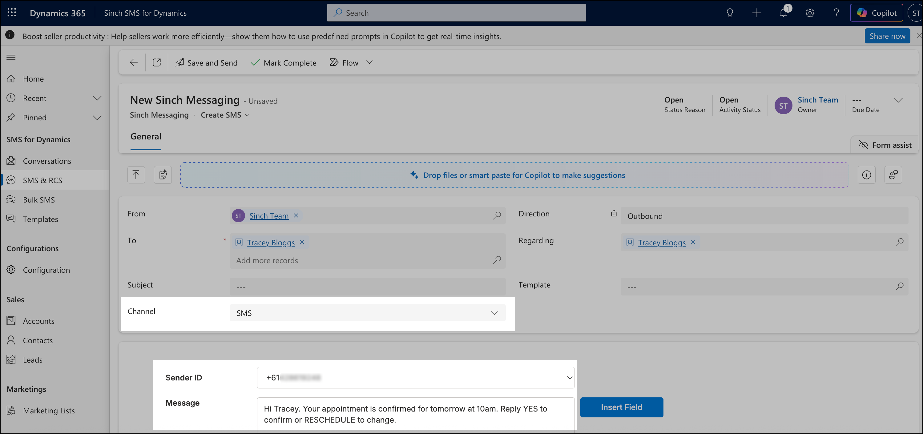Click the search icon in Regarding field
The height and width of the screenshot is (434, 923).
[x=899, y=242]
